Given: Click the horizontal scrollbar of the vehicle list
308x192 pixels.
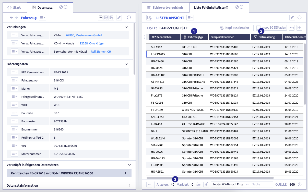Looking at the screenshot, I should [x=210, y=178].
